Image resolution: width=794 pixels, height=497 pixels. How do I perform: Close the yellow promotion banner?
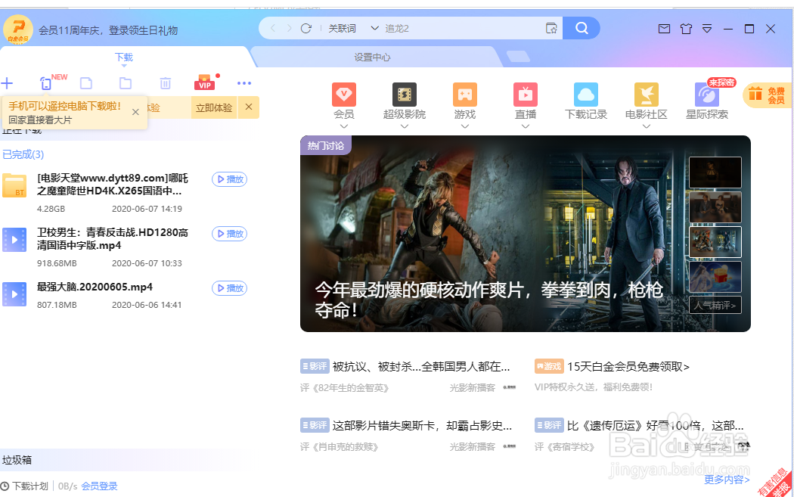tap(249, 107)
